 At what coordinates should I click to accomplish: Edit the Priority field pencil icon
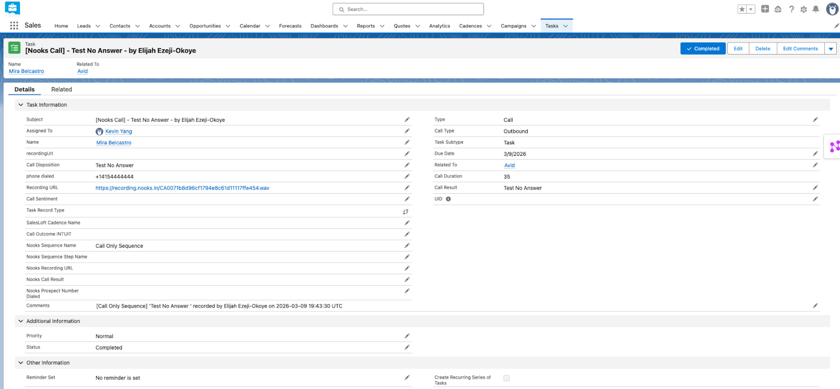[x=407, y=335]
